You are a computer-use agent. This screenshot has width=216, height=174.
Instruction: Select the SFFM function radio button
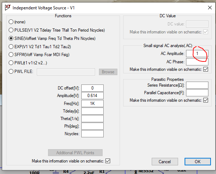(11, 55)
